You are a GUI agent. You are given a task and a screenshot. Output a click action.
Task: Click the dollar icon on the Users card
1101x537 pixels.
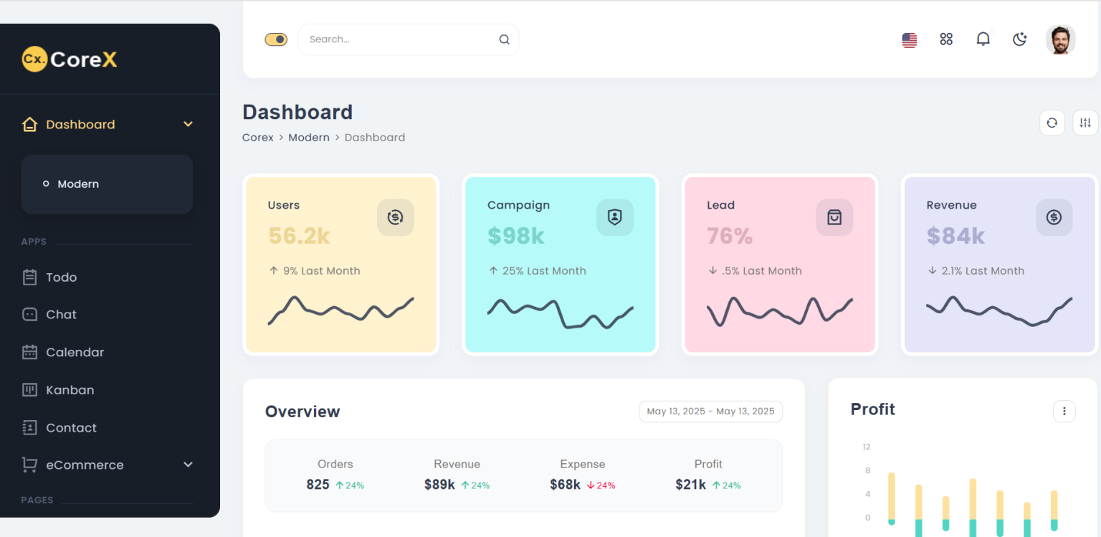(x=395, y=217)
